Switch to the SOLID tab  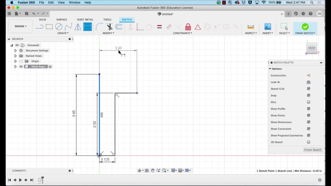tap(42, 20)
